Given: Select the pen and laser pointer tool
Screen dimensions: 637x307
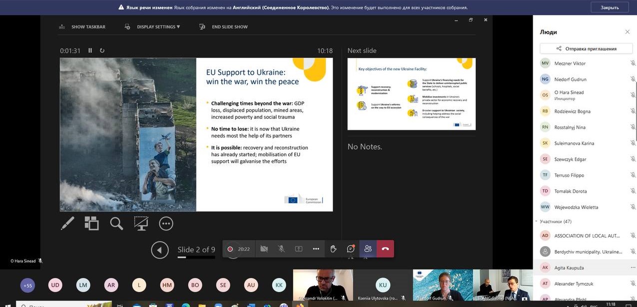Looking at the screenshot, I should coord(67,223).
